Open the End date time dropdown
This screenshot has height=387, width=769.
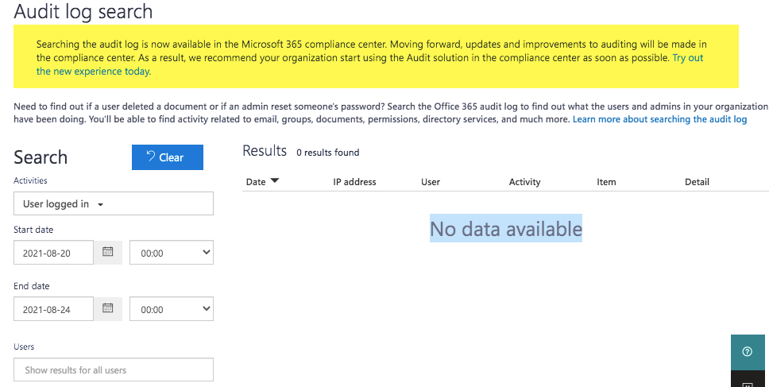coord(172,309)
